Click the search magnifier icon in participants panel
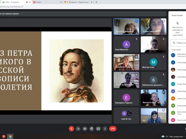This screenshot has width=186, height=139. (174, 43)
